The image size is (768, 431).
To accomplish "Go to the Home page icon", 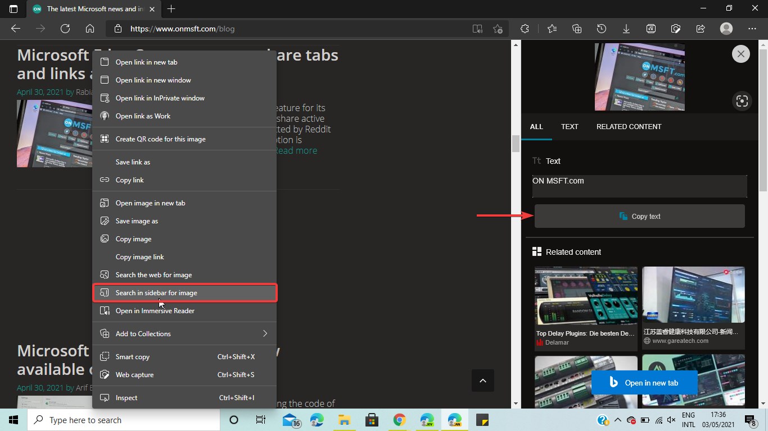I will [x=90, y=29].
